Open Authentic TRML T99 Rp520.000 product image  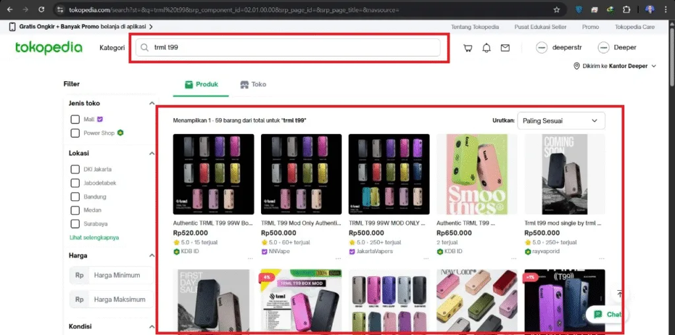(x=214, y=174)
